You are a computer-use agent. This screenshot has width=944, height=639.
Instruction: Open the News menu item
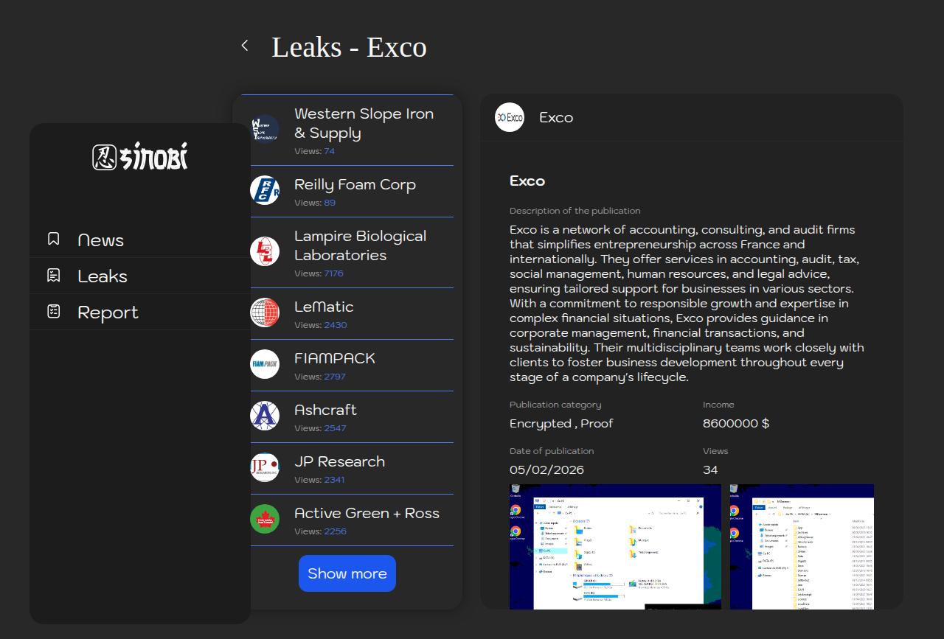point(101,240)
